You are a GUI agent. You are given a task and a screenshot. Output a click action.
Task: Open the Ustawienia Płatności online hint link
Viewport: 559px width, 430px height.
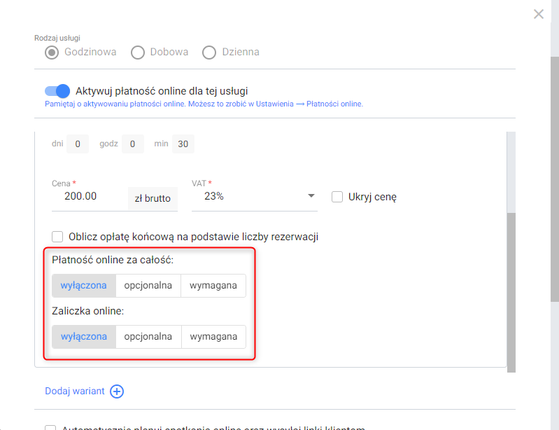coord(204,104)
